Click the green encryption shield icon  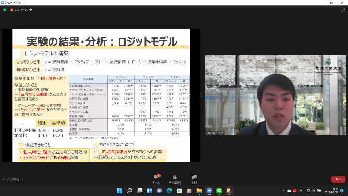(5, 10)
